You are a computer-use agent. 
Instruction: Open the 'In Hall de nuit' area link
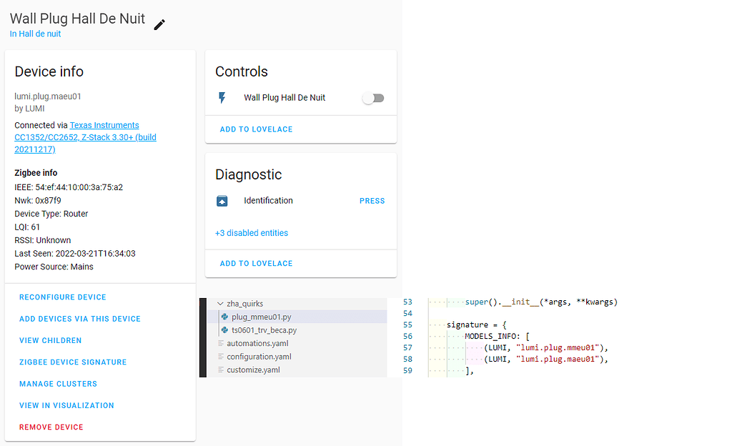point(35,34)
